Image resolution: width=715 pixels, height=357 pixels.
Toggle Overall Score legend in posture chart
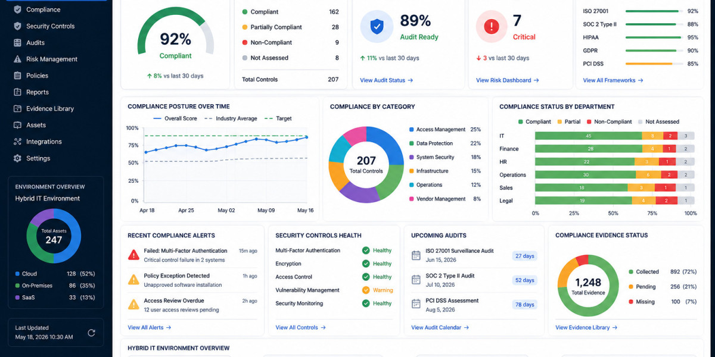pos(175,118)
